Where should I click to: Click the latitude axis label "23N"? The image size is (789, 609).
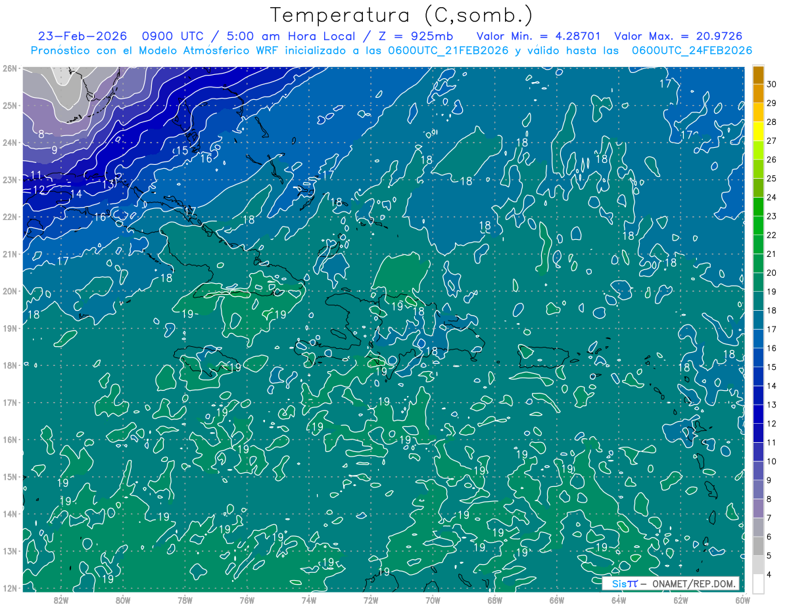click(9, 179)
